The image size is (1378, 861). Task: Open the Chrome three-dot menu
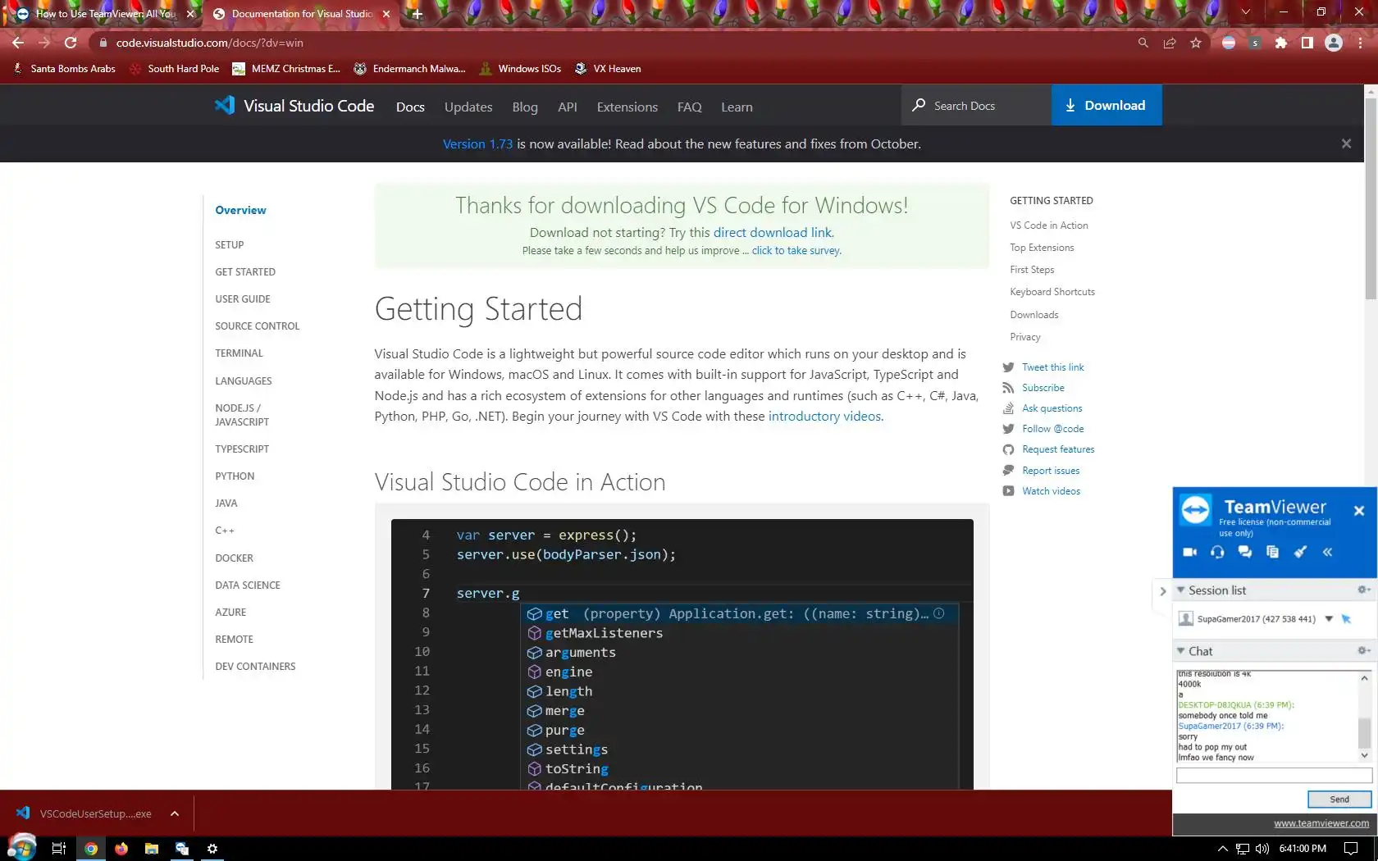point(1361,43)
